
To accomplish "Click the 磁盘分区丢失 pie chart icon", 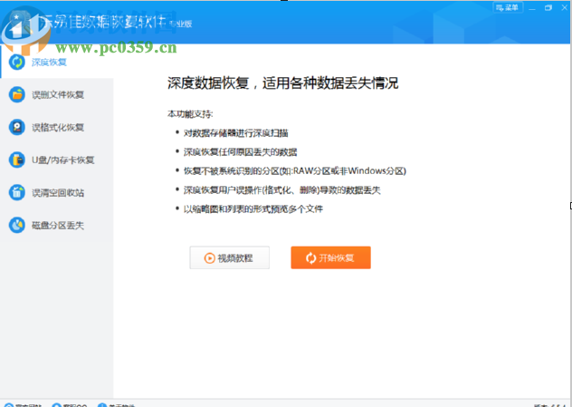I will tap(17, 225).
